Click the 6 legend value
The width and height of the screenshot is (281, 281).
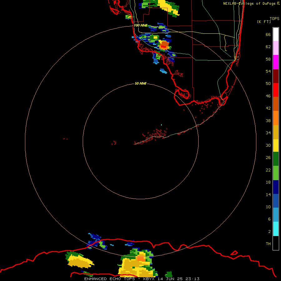click(269, 219)
